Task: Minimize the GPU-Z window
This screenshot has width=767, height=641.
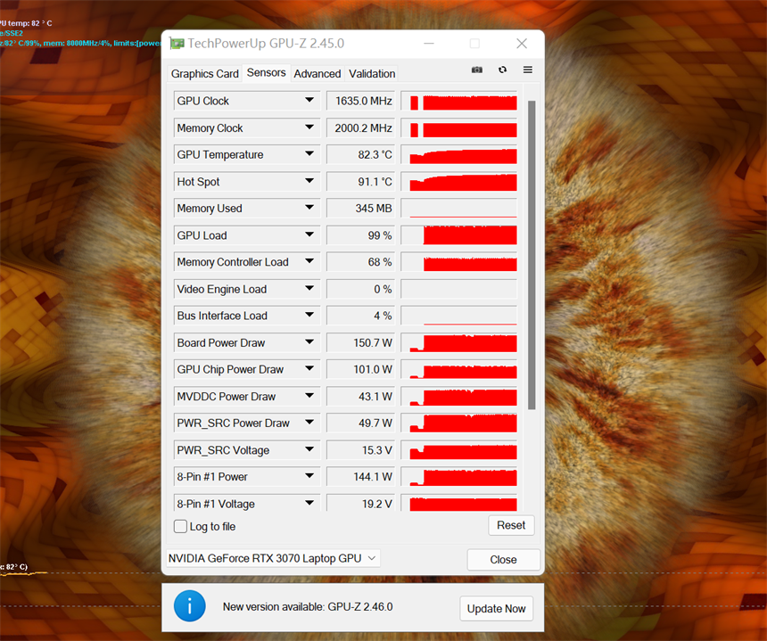Action: tap(429, 44)
